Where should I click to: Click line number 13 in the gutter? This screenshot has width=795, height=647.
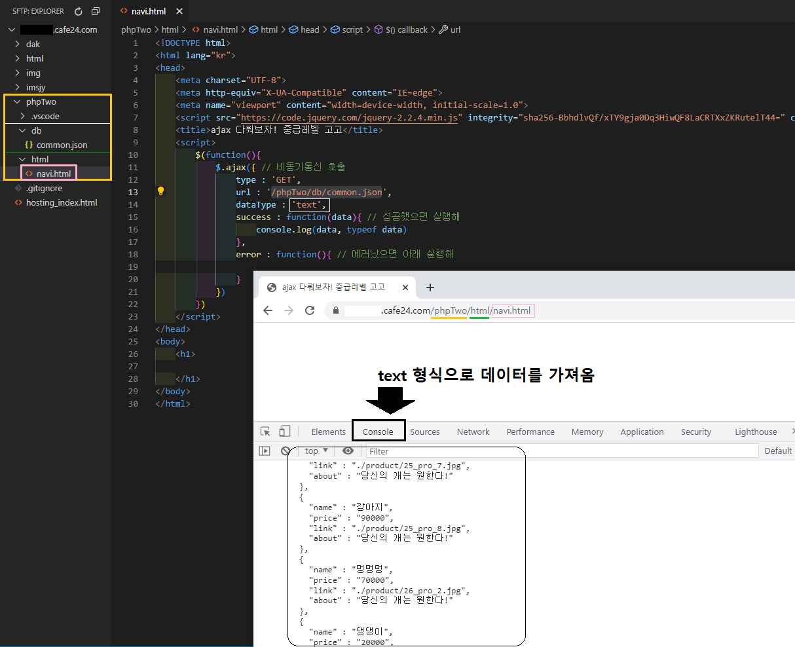pyautogui.click(x=133, y=192)
